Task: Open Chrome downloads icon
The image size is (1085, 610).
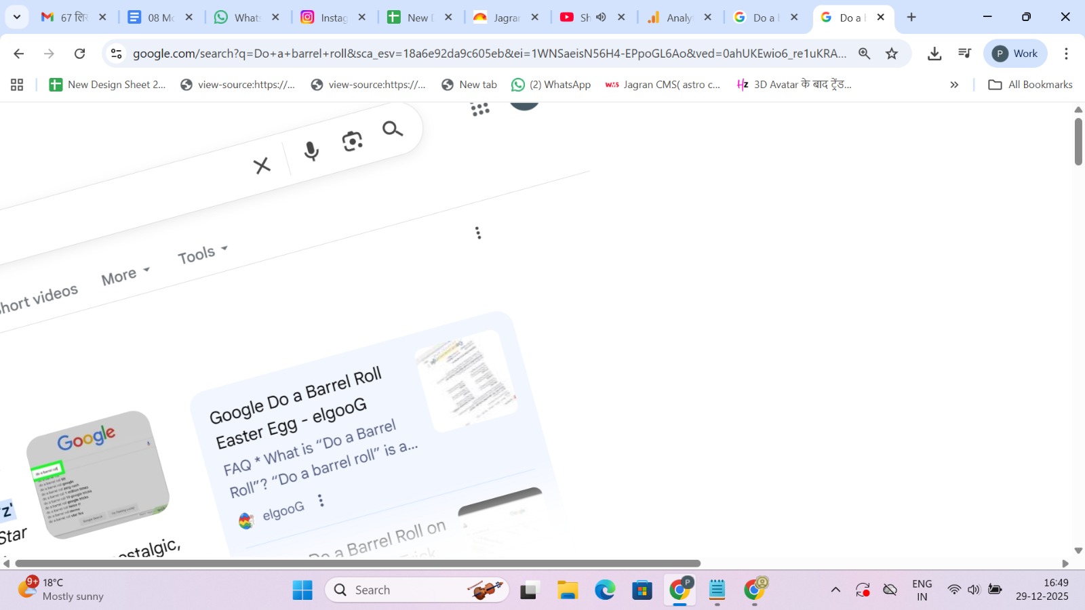Action: point(934,54)
